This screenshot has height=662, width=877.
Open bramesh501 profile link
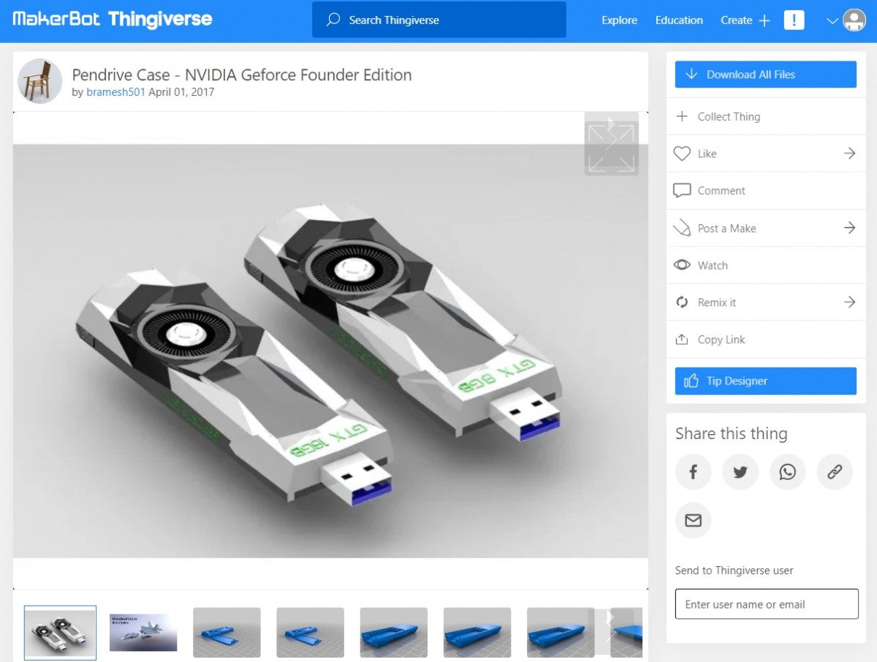pos(115,92)
